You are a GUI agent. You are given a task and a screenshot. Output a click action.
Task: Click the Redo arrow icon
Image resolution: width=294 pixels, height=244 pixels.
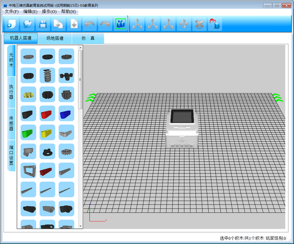104,24
